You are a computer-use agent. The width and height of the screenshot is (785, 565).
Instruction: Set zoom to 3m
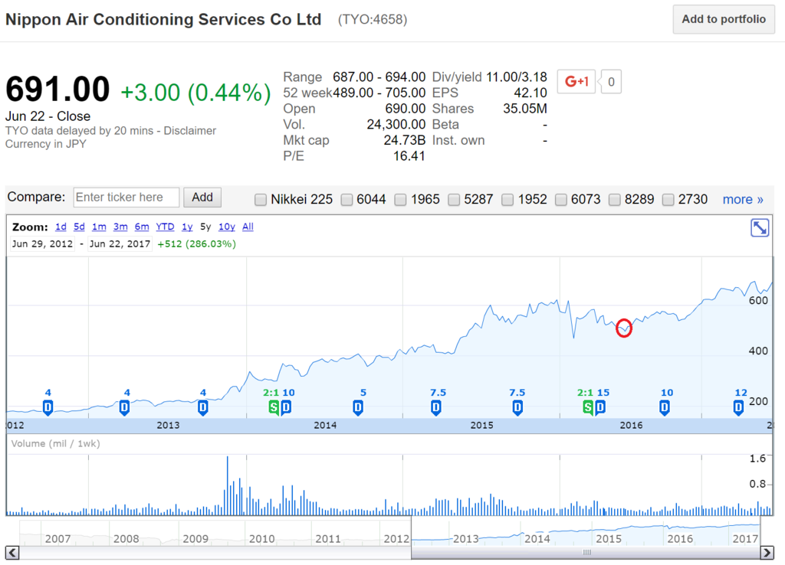pyautogui.click(x=120, y=227)
